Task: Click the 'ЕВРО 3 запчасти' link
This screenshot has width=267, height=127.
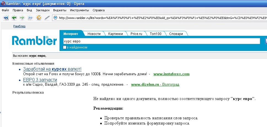Action: 40,80
